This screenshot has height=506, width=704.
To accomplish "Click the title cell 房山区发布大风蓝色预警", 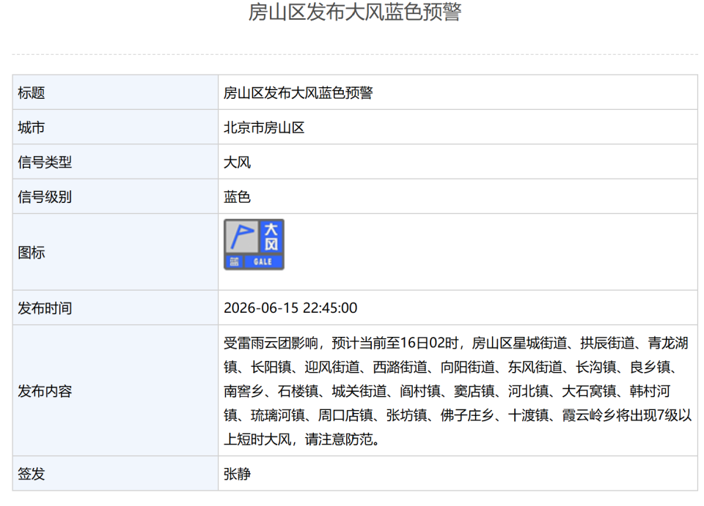I will tap(298, 93).
